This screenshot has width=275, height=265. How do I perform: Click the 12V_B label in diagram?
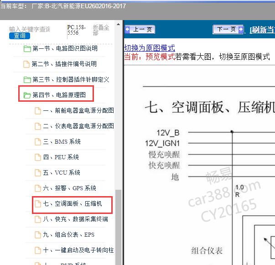tap(168, 133)
